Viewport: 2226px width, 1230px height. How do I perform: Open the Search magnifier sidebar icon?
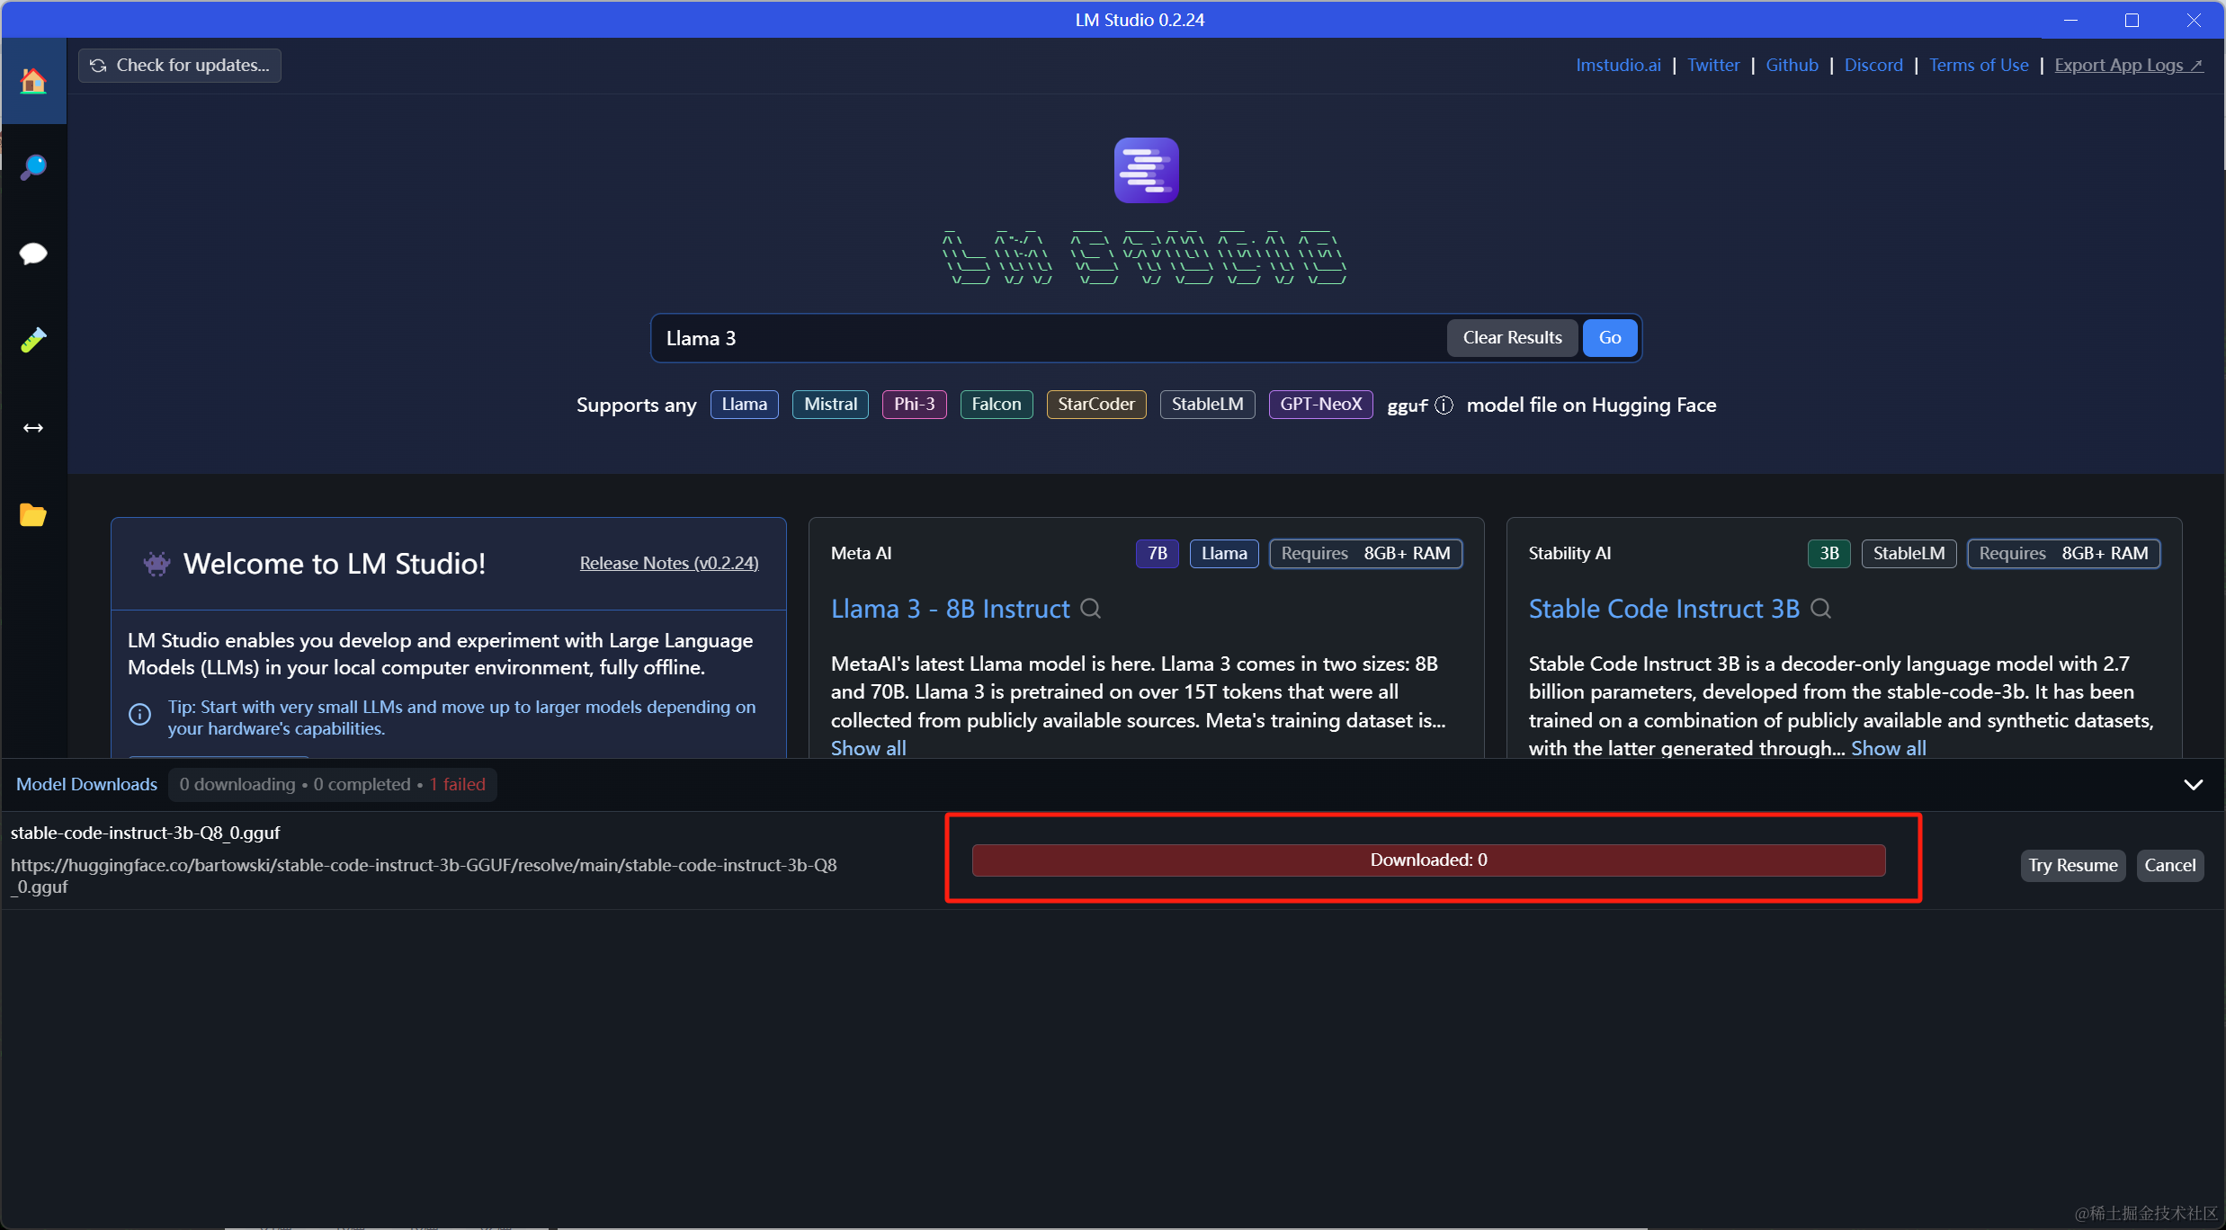click(x=33, y=166)
